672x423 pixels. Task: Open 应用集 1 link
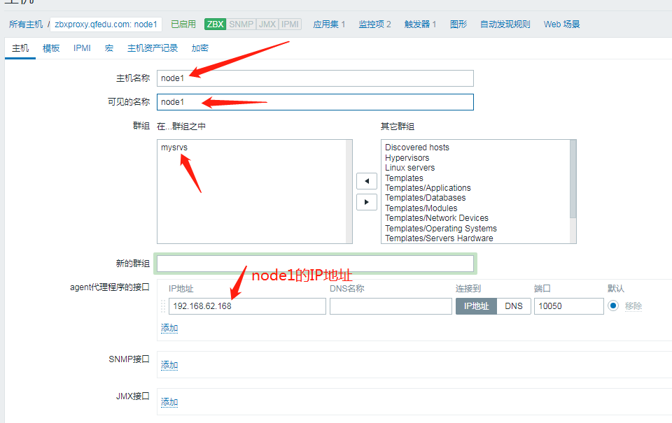coord(329,24)
